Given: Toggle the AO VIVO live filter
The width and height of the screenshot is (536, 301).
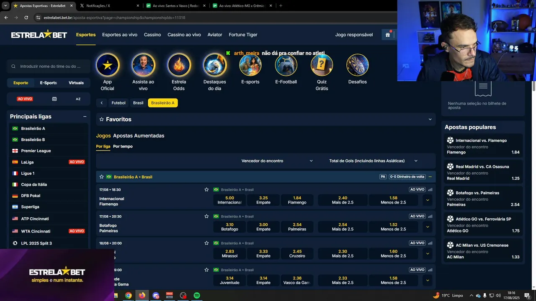Looking at the screenshot, I should click(25, 99).
